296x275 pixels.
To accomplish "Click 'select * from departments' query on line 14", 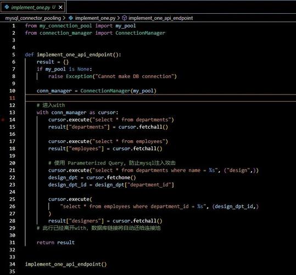I will click(132, 120).
